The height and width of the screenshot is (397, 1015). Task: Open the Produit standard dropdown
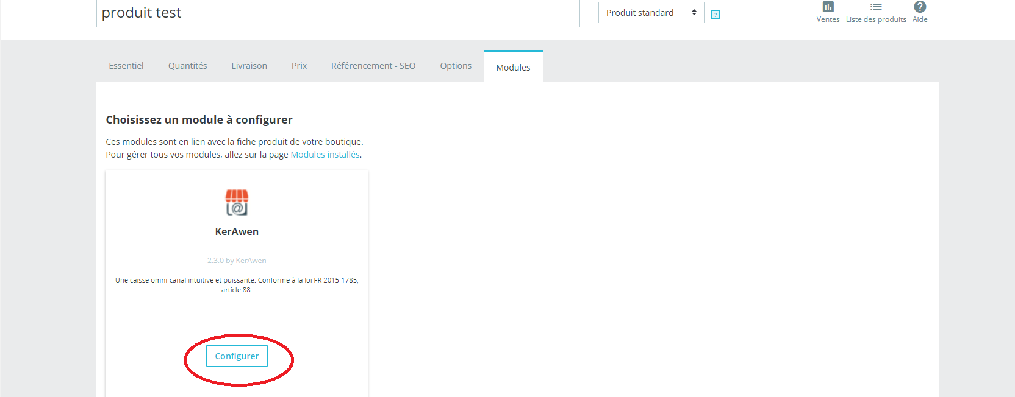pos(651,13)
